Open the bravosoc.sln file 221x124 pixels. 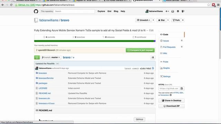[x=44, y=99]
